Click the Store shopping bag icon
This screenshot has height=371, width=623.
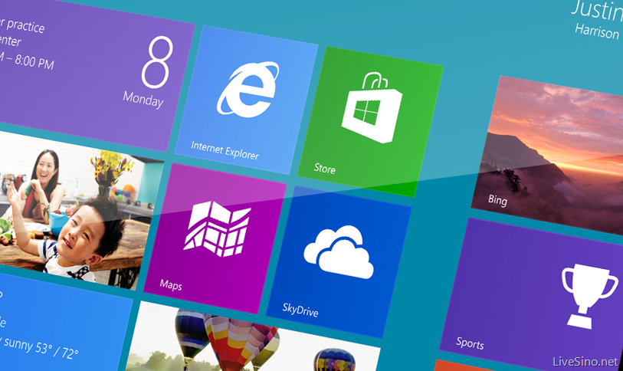[x=372, y=108]
